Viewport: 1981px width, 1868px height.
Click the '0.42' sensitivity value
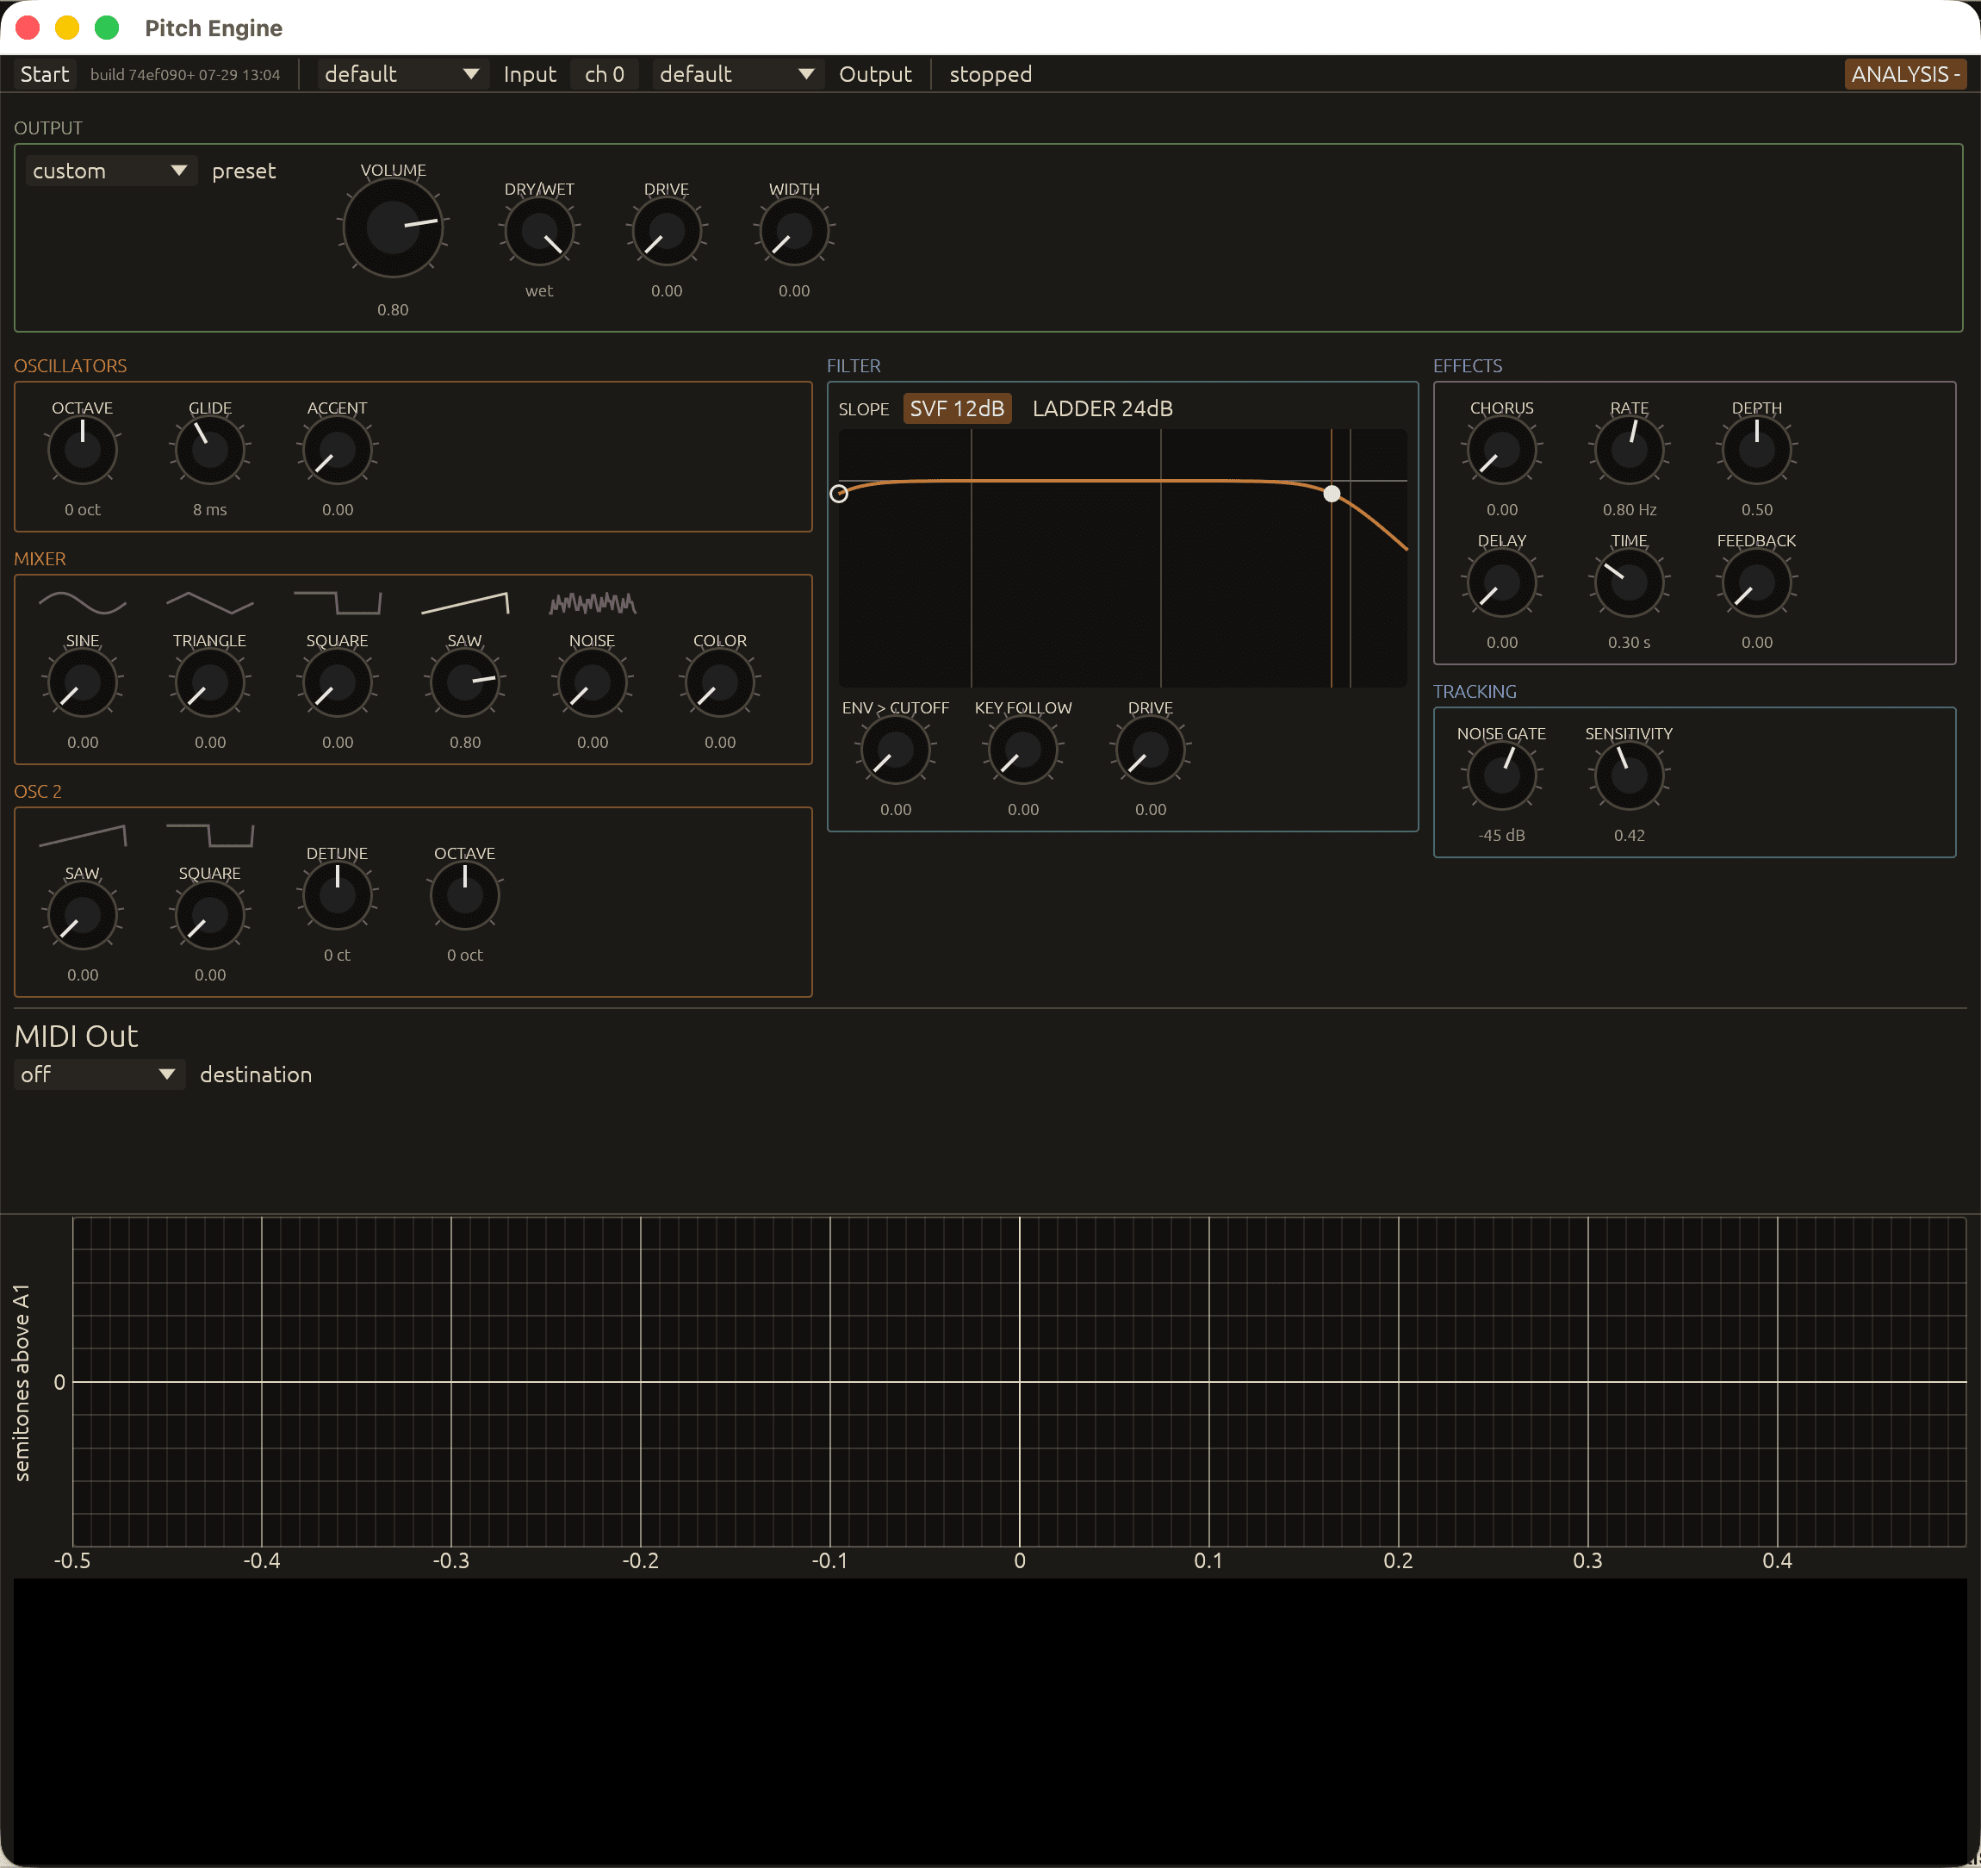[x=1630, y=835]
